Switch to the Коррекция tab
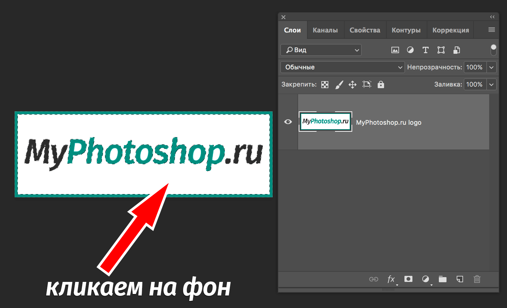Image resolution: width=507 pixels, height=308 pixels. coord(451,30)
